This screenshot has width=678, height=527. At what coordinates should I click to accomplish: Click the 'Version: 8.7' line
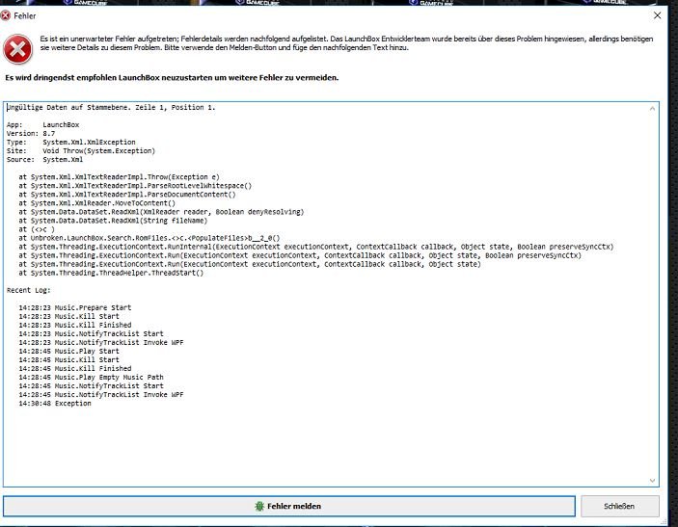(31, 134)
